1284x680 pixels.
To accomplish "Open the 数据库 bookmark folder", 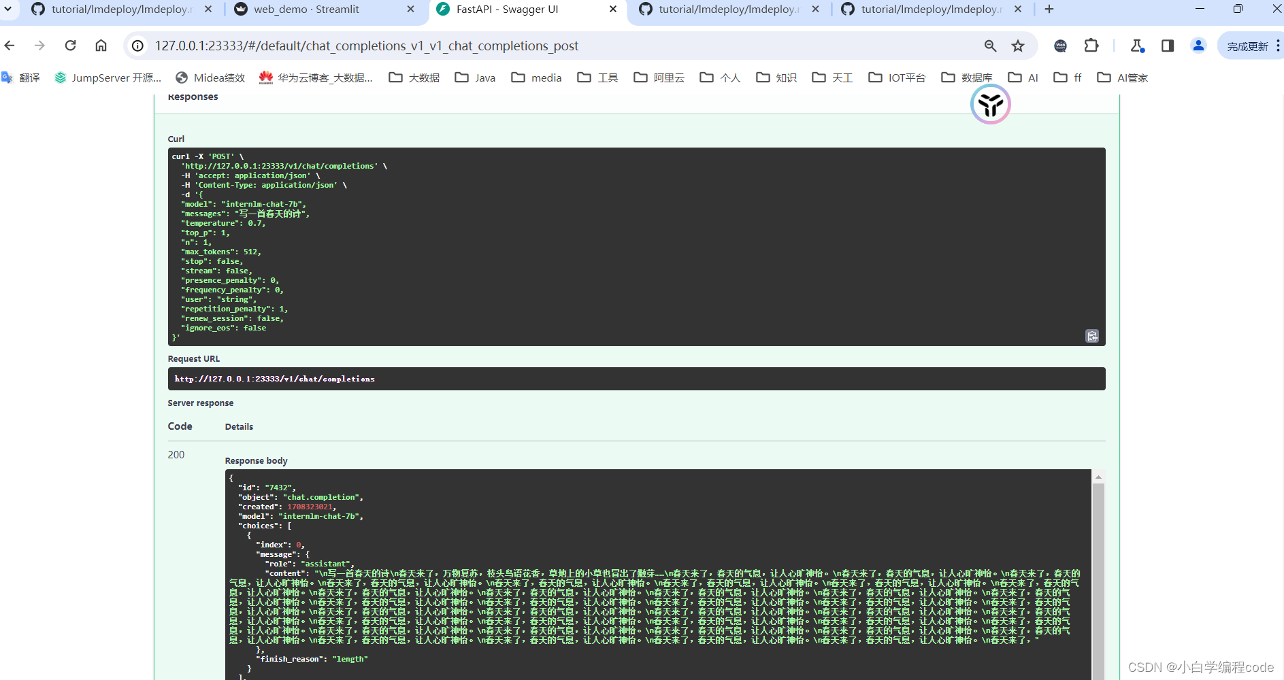I will click(x=966, y=78).
